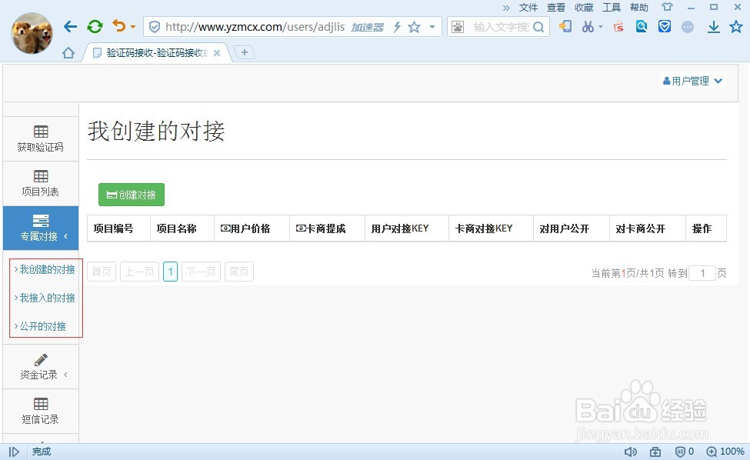Open the browser download manager icon

coord(714,27)
